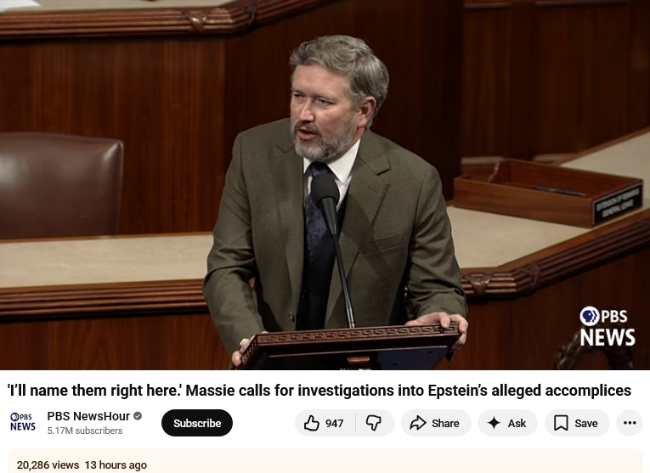
Task: Open the PBS NewsHour channel name link
Action: click(x=88, y=416)
